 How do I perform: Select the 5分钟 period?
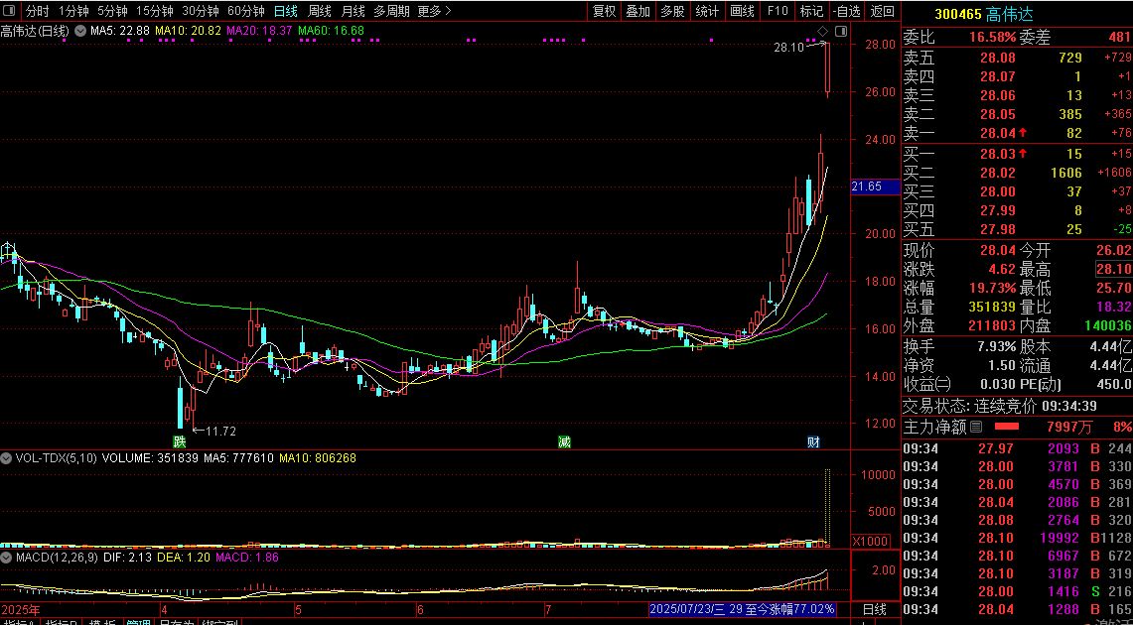pos(112,11)
